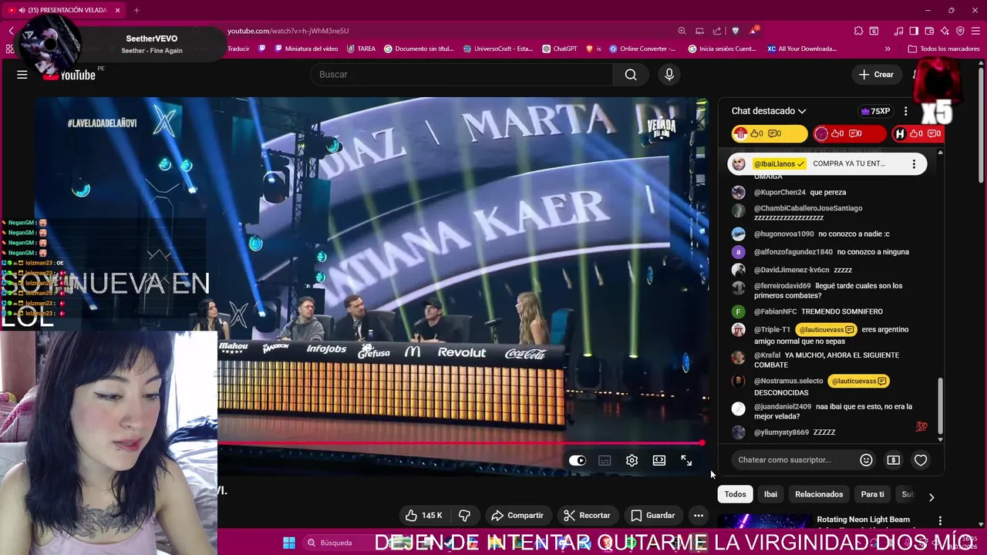Viewport: 987px width, 555px height.
Task: Select the Para ti filter chip
Action: click(872, 494)
